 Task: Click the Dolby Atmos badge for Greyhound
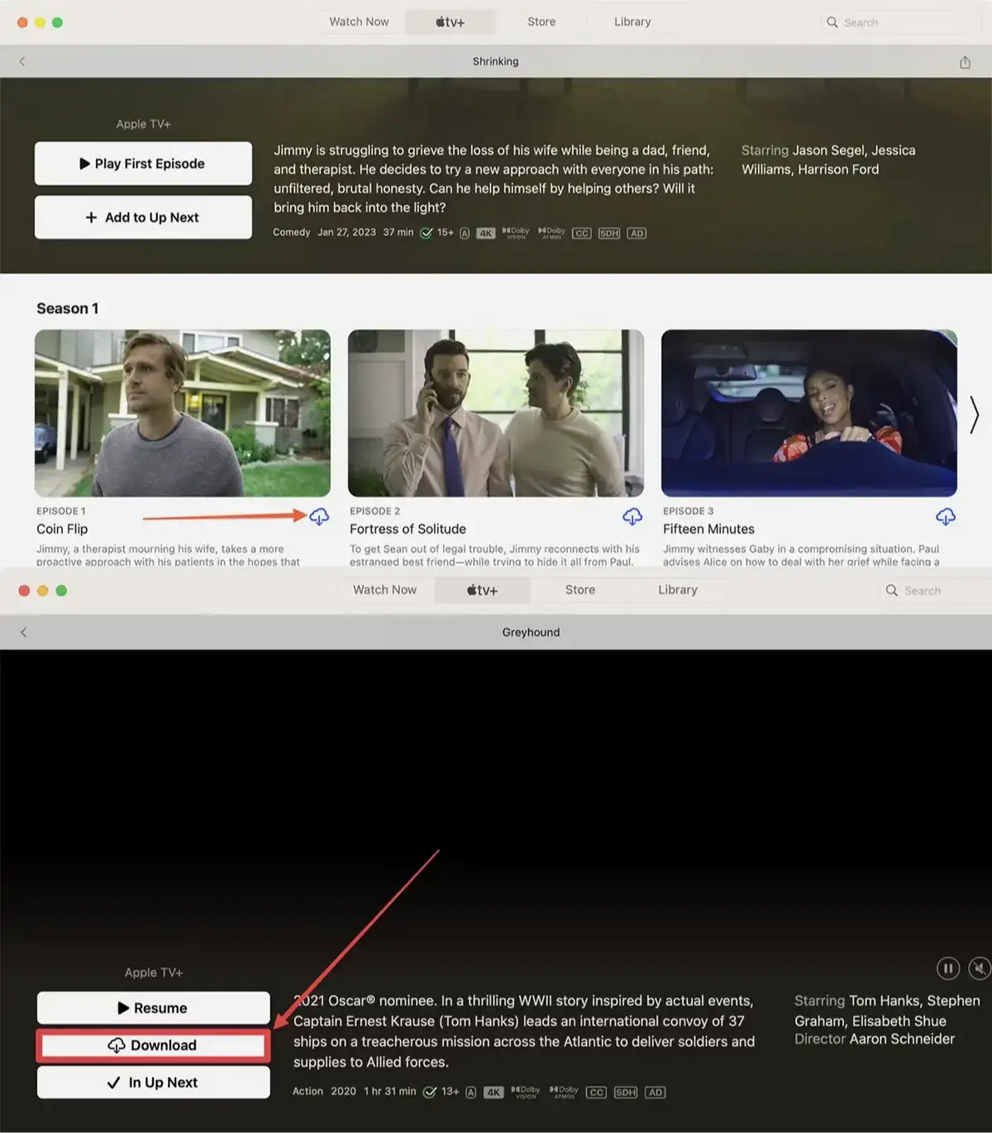click(564, 1093)
